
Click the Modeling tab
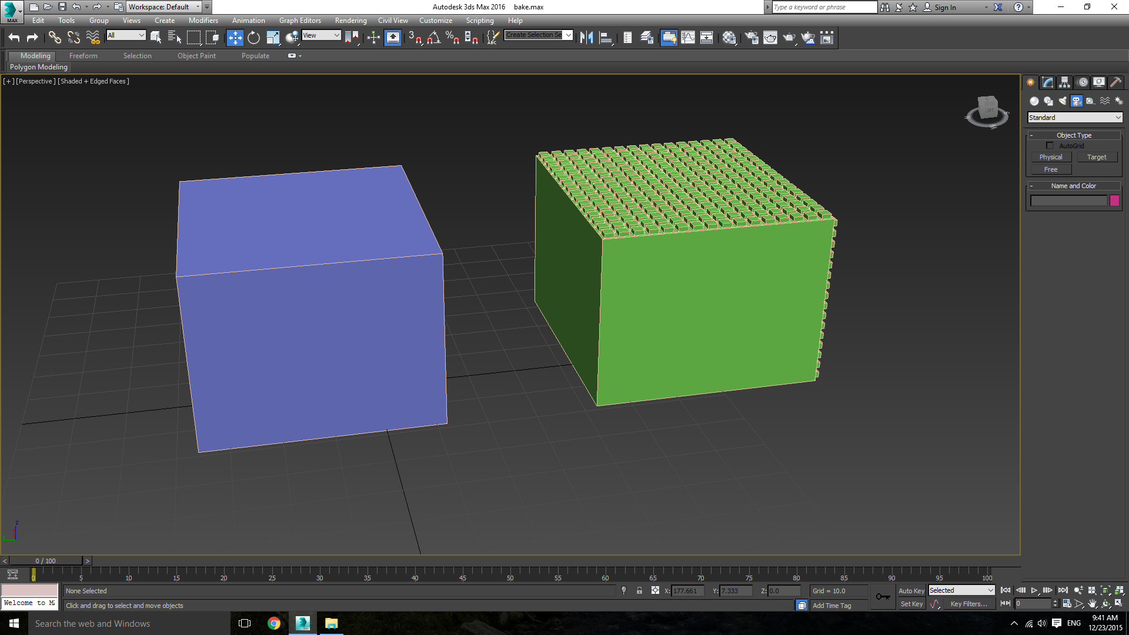[35, 55]
